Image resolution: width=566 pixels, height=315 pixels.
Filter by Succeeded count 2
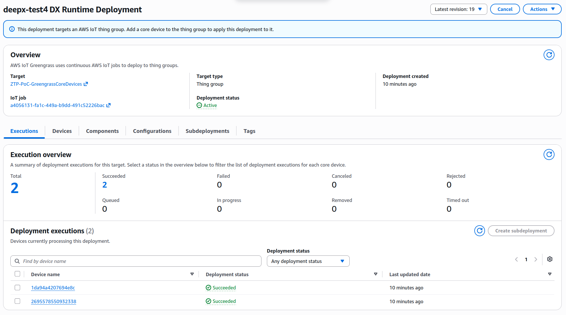pyautogui.click(x=105, y=185)
